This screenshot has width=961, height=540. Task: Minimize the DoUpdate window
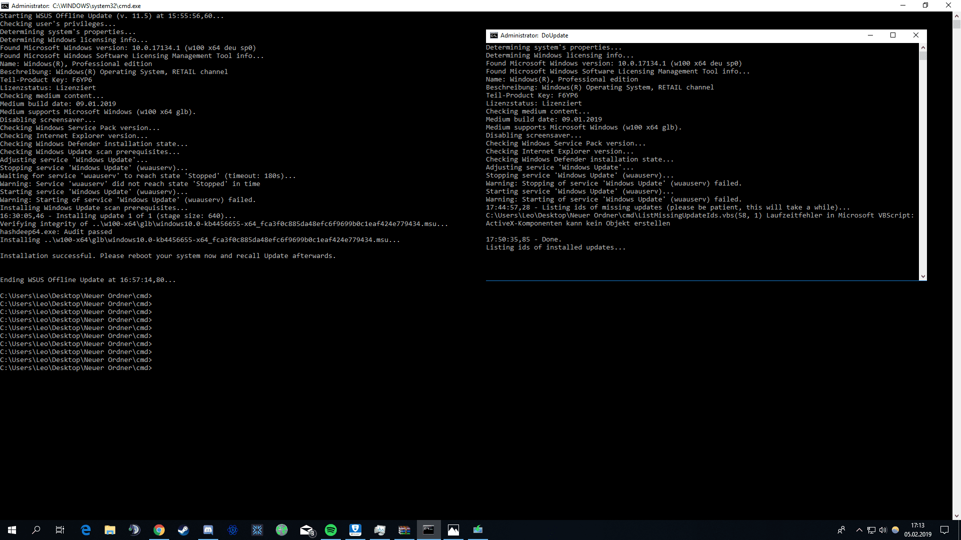[870, 35]
